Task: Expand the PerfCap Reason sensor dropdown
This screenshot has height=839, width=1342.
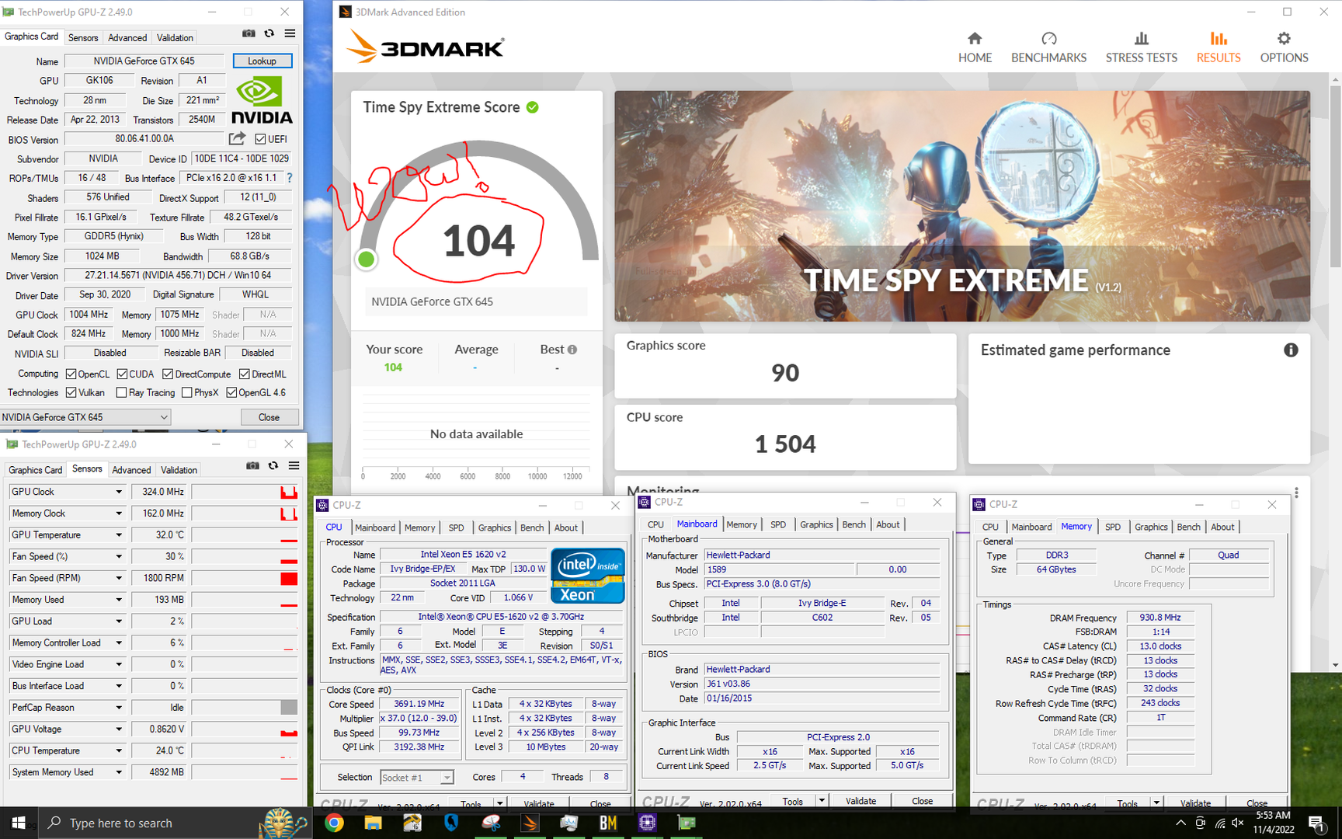Action: coord(119,708)
